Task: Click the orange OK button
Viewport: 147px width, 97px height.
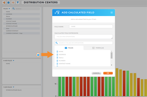Action: (x=108, y=73)
